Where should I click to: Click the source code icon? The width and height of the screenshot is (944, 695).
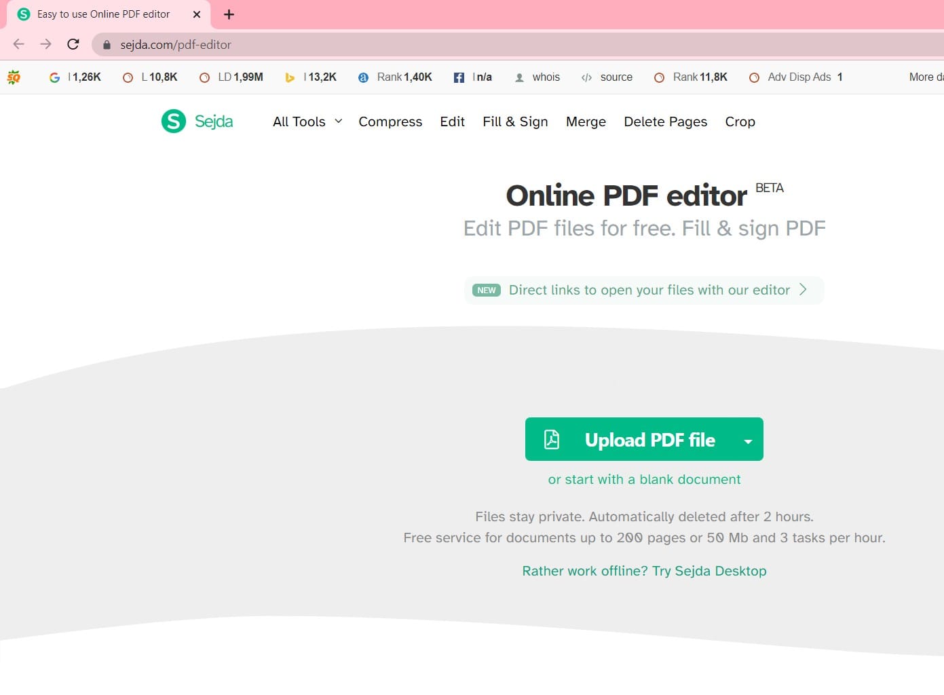pos(586,77)
